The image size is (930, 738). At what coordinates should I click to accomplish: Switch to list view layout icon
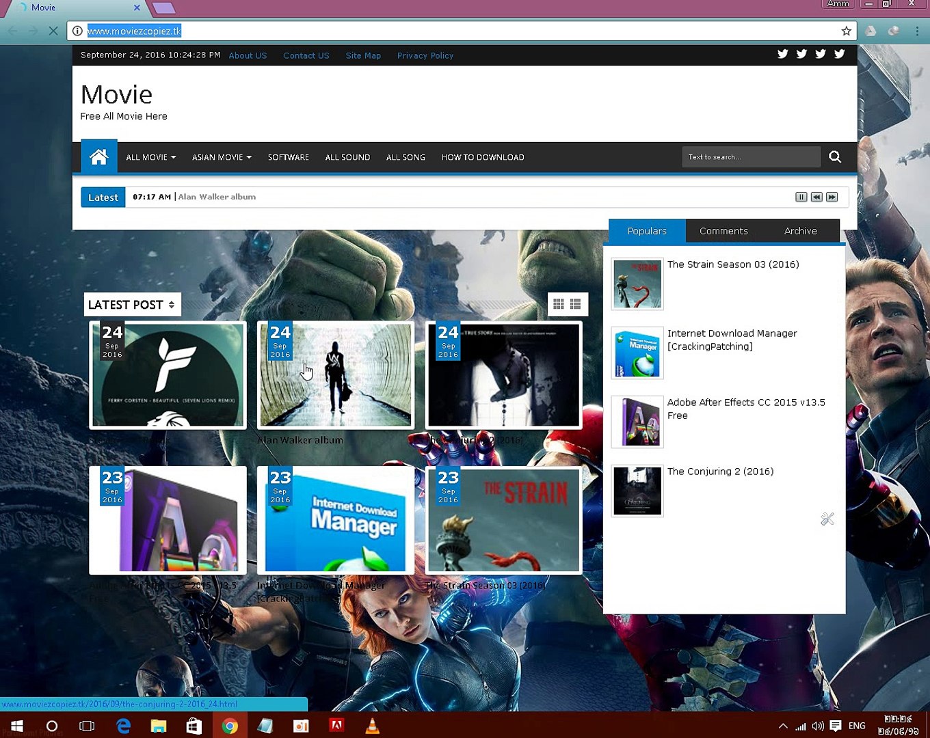pos(576,304)
